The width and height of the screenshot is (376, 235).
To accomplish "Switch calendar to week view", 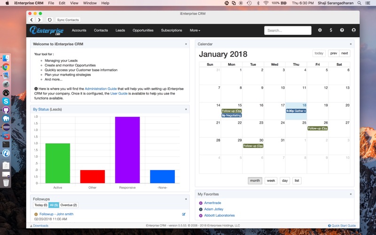I will coord(271,181).
